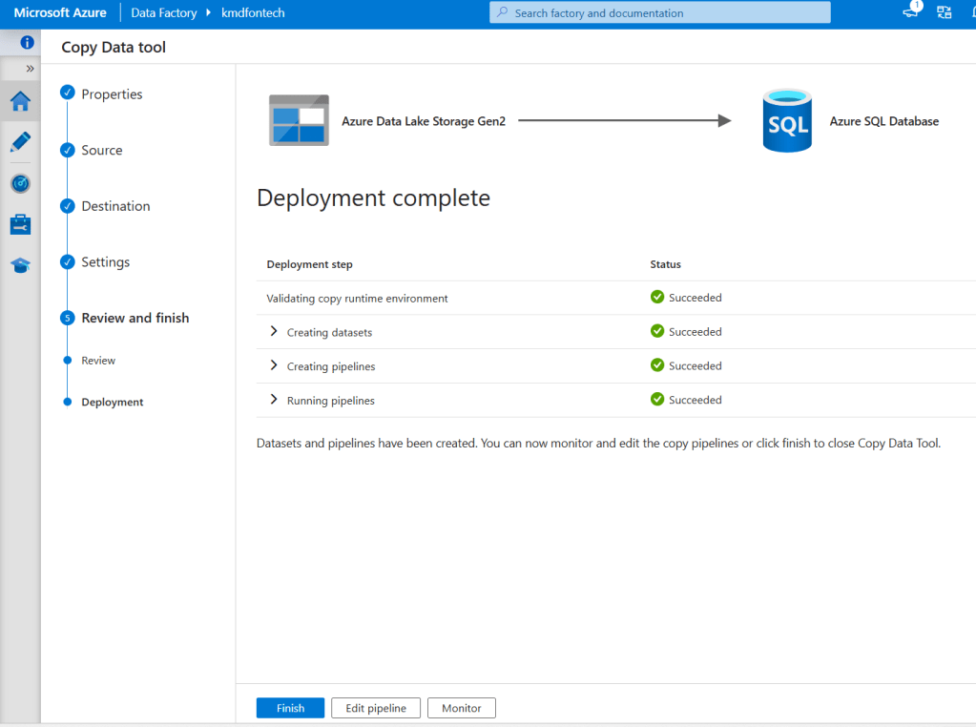Click the Azure SQL Database icon
Viewport: 976px width, 727px height.
click(787, 121)
